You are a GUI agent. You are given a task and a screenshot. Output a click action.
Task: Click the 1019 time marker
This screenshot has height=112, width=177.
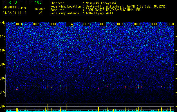point(154,24)
